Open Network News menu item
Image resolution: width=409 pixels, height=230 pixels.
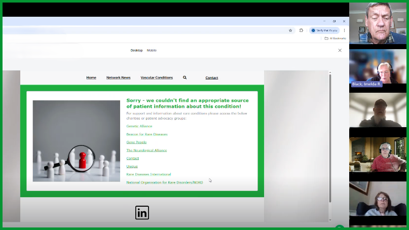point(118,78)
